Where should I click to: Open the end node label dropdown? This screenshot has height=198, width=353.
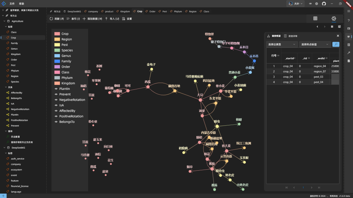click(x=315, y=44)
